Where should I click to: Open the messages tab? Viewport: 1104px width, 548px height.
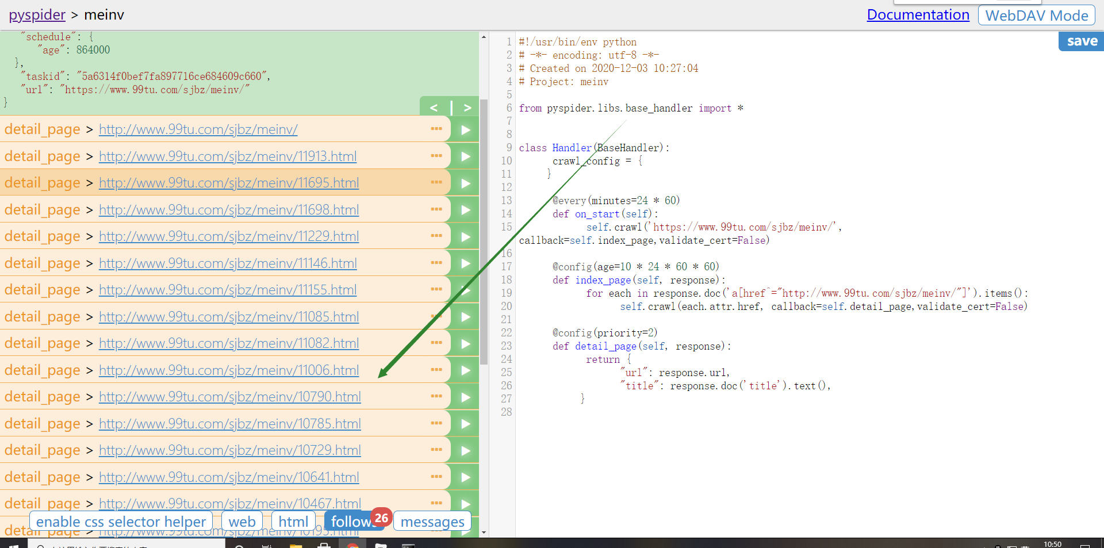pyautogui.click(x=432, y=522)
